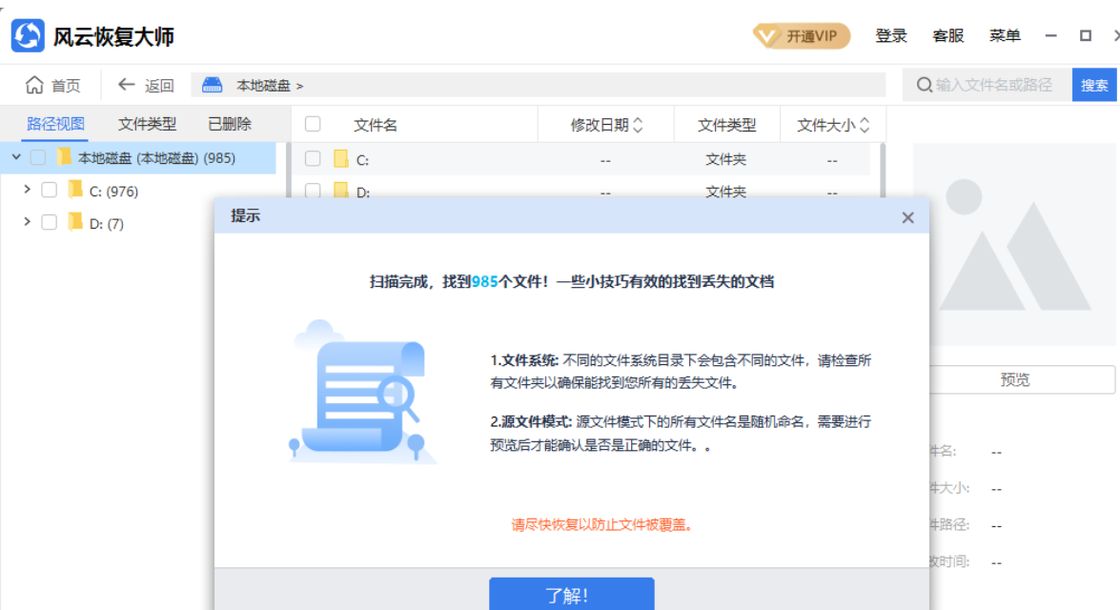This screenshot has width=1120, height=610.
Task: Switch to the 文件类型 tab
Action: tap(147, 124)
